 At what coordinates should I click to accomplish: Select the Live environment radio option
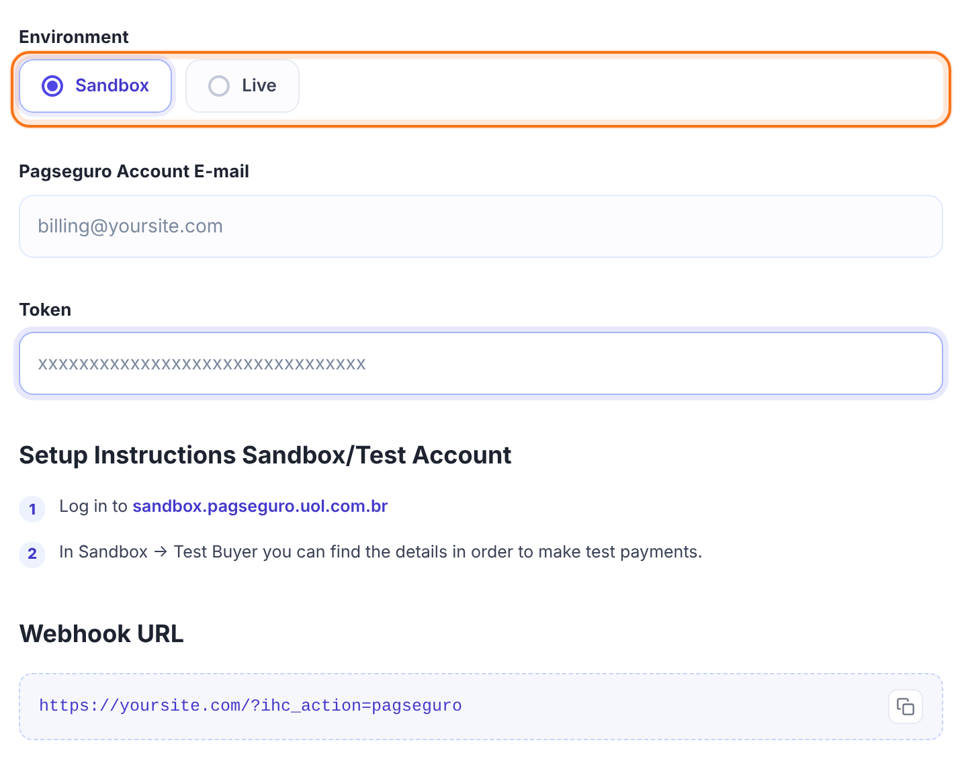(243, 86)
